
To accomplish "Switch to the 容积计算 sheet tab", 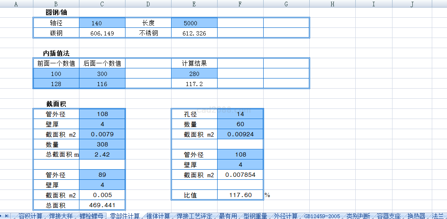I will [x=30, y=216].
